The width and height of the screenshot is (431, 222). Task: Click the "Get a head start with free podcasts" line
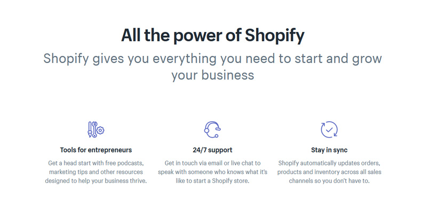point(96,163)
